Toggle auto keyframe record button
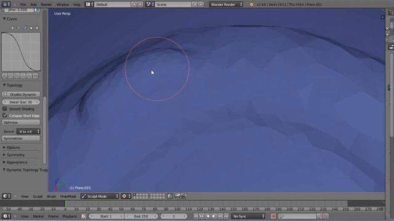The image size is (394, 221). 273,216
